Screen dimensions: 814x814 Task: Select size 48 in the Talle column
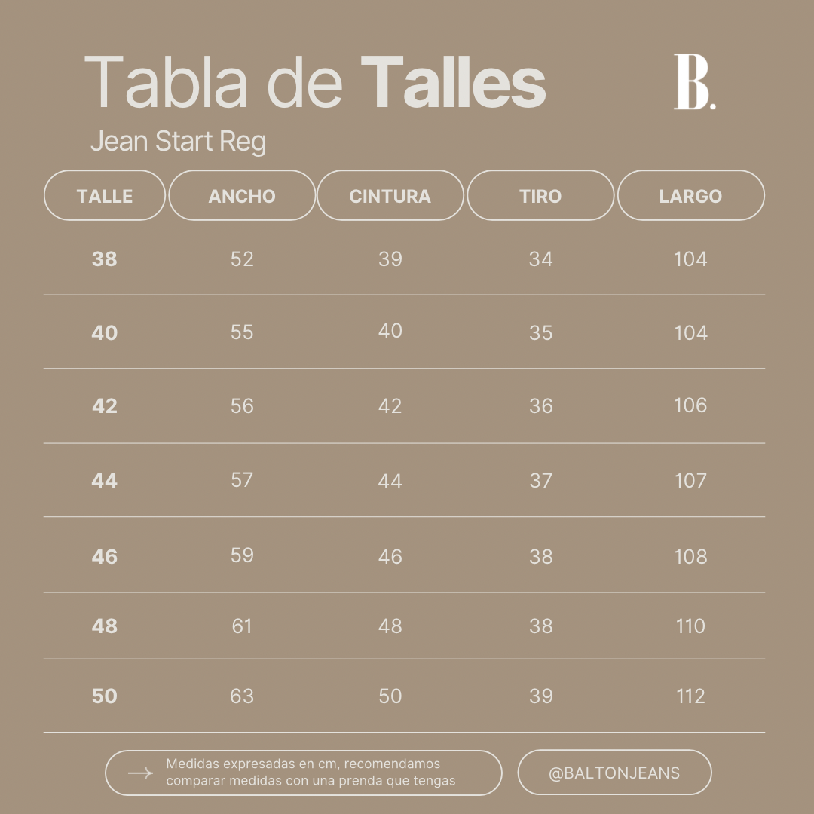coord(104,626)
